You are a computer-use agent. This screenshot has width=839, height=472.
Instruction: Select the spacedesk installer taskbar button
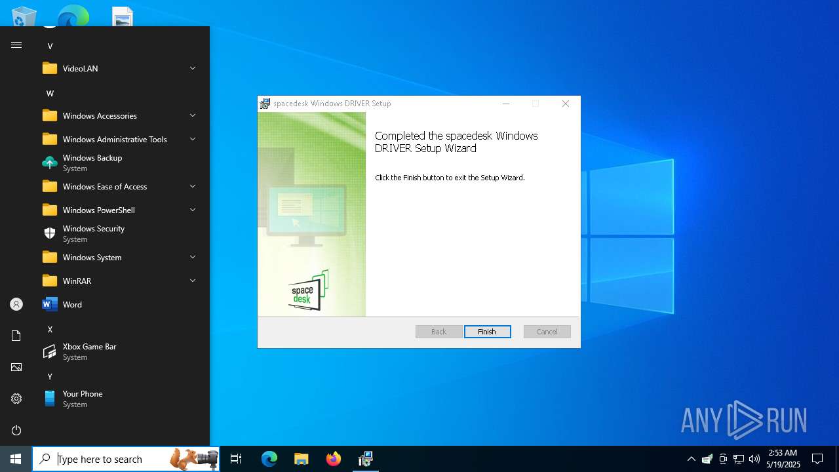pyautogui.click(x=366, y=459)
